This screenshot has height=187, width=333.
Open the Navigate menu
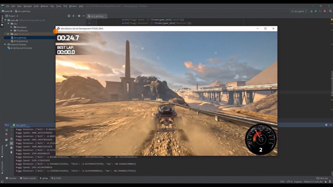27,6
